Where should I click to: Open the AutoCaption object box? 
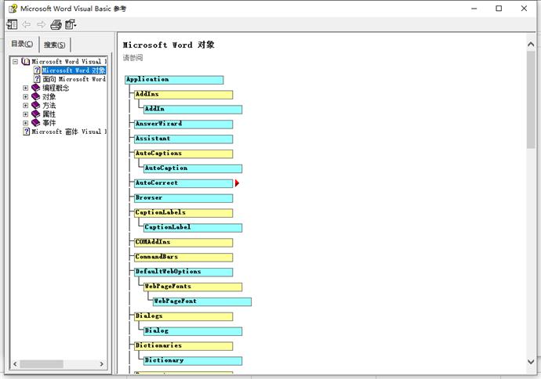point(193,168)
